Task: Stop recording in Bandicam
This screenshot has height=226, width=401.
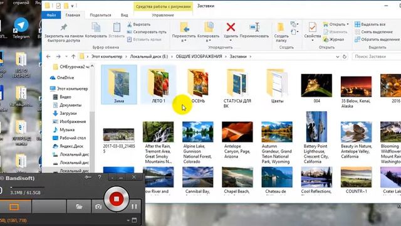Action: [x=117, y=199]
